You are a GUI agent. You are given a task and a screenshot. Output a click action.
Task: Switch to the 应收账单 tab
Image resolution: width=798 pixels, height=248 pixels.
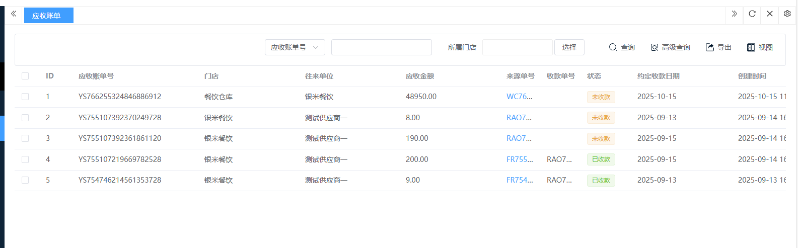(x=48, y=16)
